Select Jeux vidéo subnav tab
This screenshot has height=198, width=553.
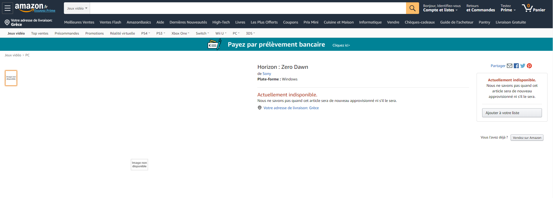click(16, 33)
